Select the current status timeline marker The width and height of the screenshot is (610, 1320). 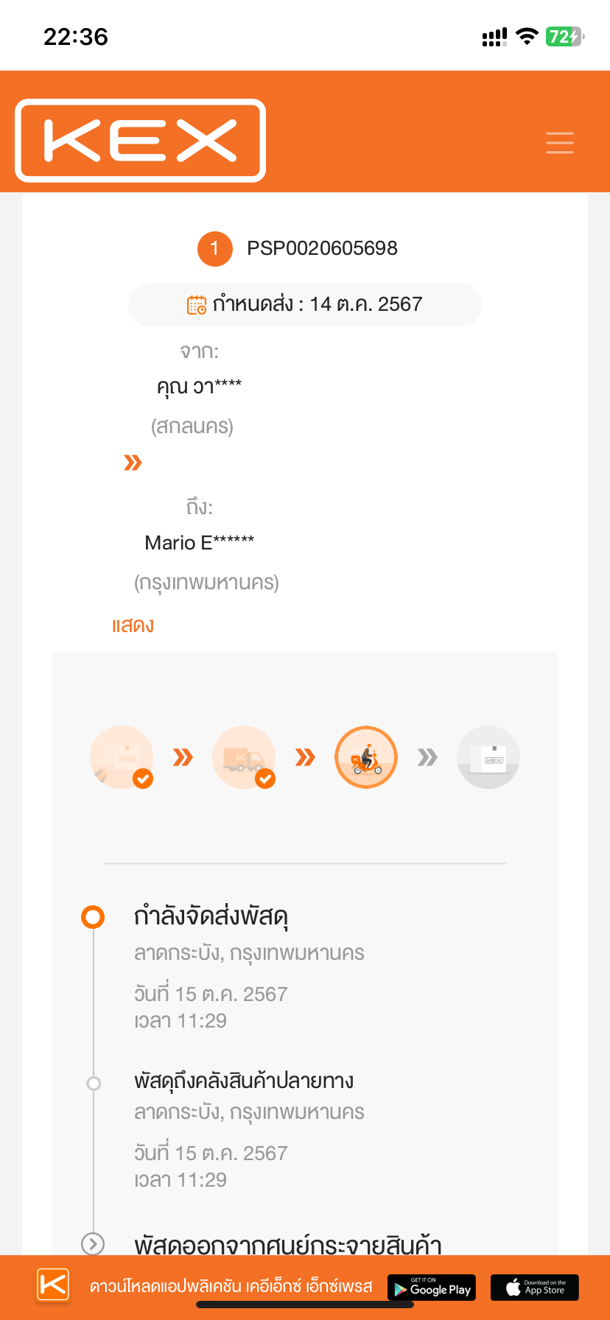(93, 917)
